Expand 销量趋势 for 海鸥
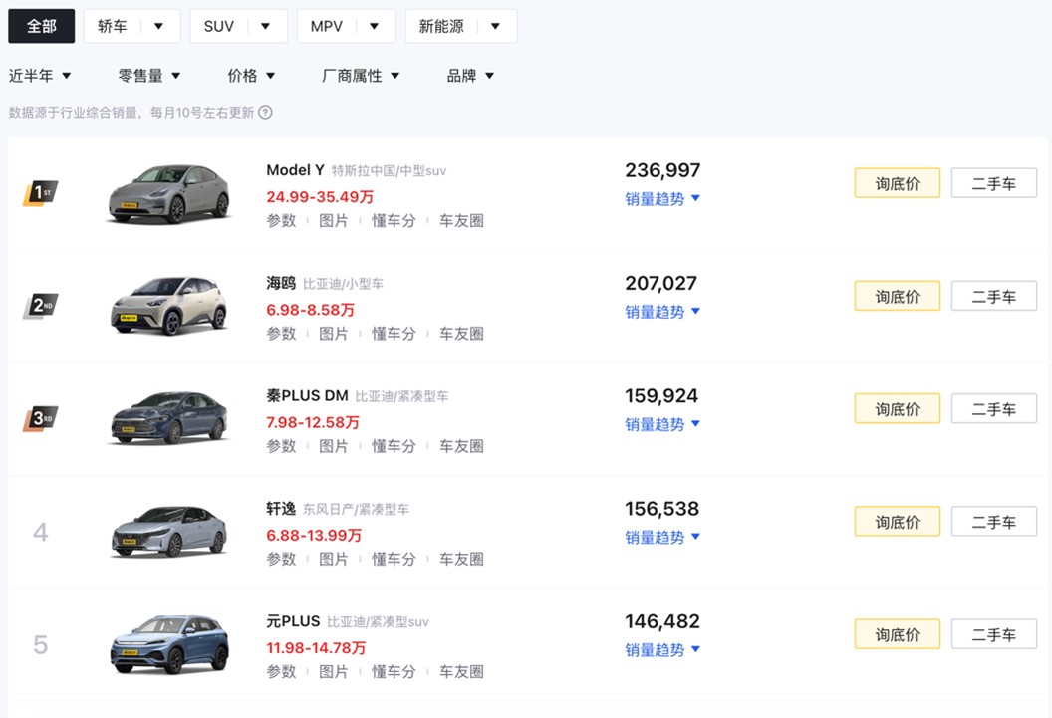 point(662,311)
